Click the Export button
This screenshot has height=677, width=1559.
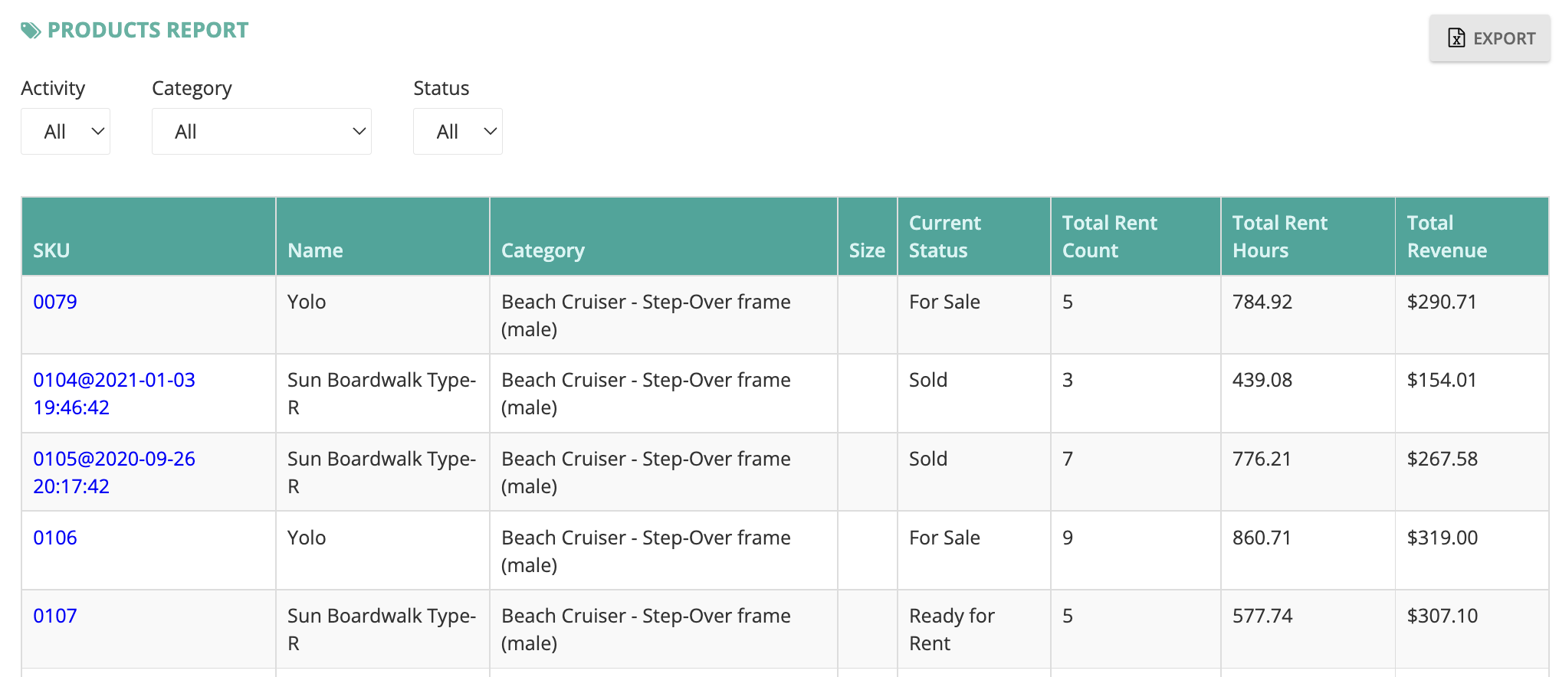point(1489,38)
